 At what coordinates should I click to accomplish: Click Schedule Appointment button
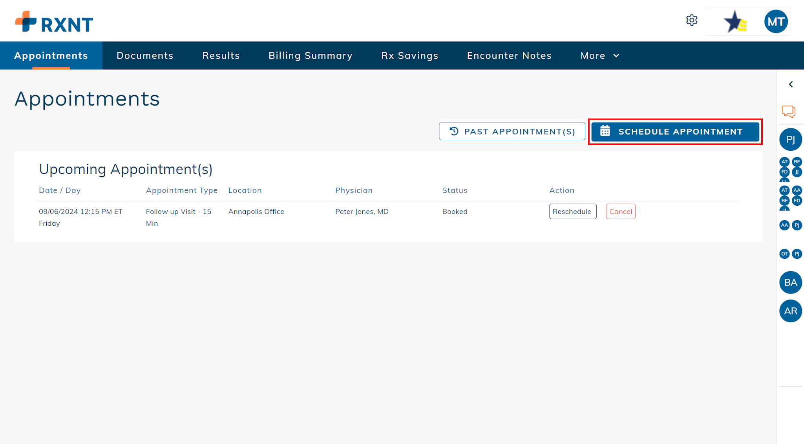pyautogui.click(x=675, y=132)
